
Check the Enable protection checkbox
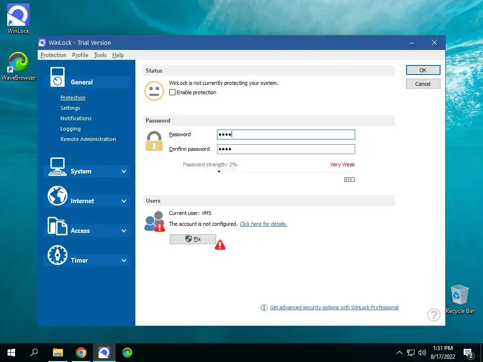click(172, 92)
